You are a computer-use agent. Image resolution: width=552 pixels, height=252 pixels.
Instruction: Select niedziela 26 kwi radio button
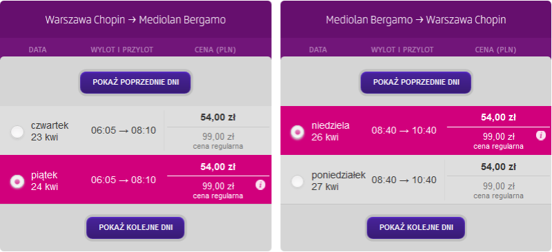tap(297, 132)
